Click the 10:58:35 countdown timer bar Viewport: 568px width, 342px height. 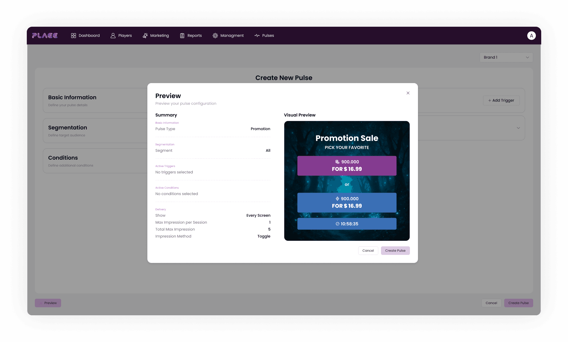[x=347, y=224]
